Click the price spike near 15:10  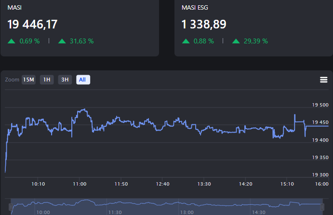click(x=295, y=115)
